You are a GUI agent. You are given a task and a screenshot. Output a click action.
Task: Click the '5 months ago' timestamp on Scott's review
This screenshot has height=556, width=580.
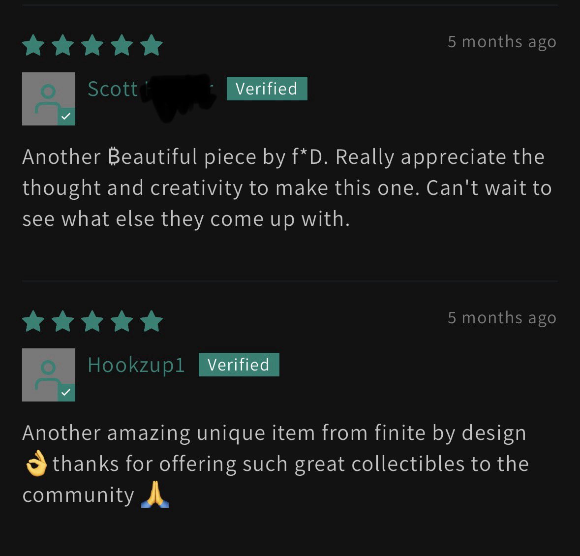pyautogui.click(x=502, y=42)
